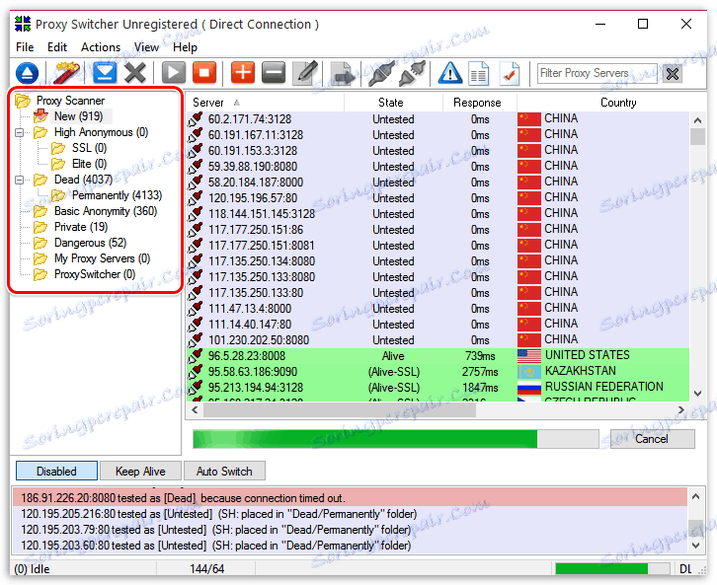Click the China flag beside 60.191.167.11:3128
Screen dimensions: 717x585
point(529,135)
